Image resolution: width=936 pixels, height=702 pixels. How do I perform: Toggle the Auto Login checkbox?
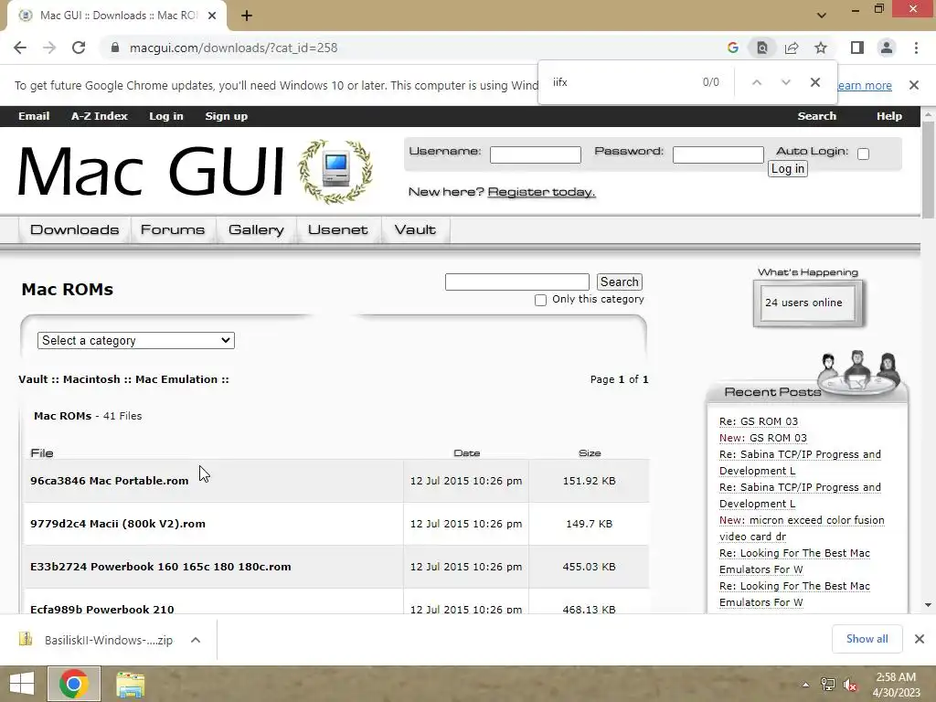(863, 154)
